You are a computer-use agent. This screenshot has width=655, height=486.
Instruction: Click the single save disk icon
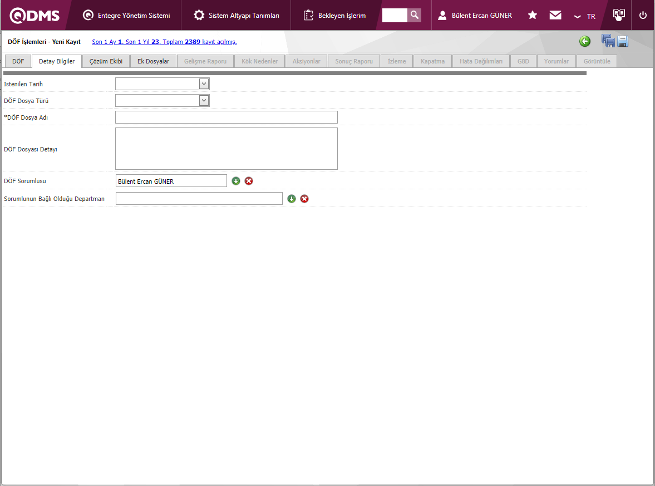(x=623, y=41)
